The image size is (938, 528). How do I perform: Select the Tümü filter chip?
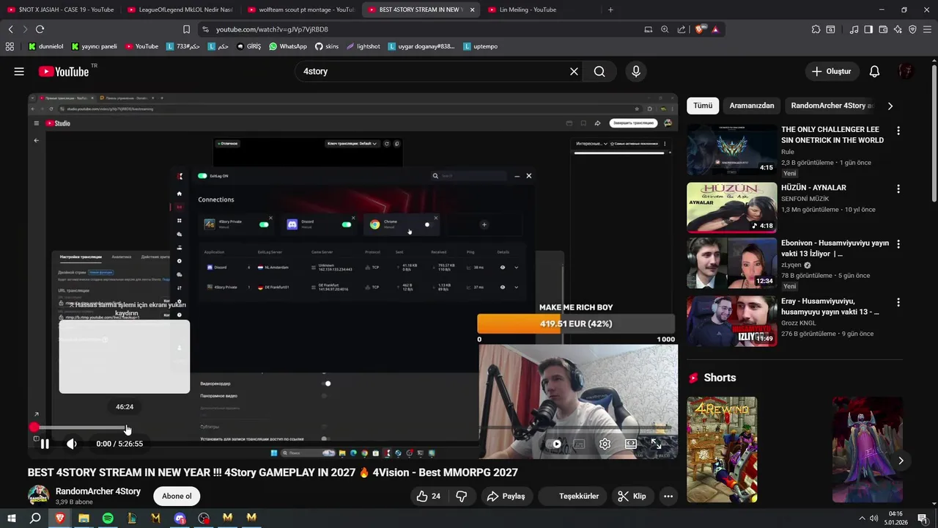(x=703, y=106)
